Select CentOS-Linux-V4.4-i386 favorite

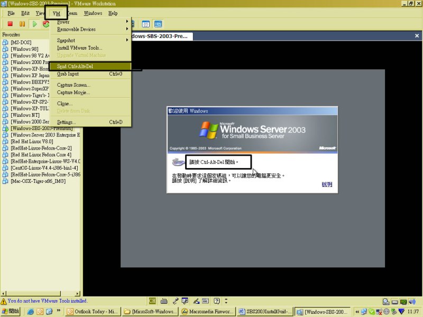44,168
